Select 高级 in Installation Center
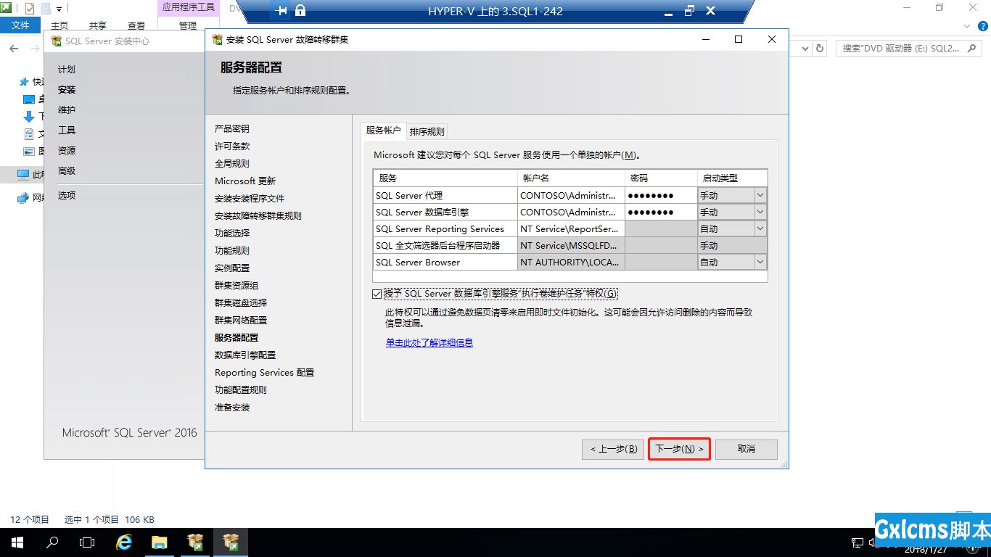 [x=67, y=171]
